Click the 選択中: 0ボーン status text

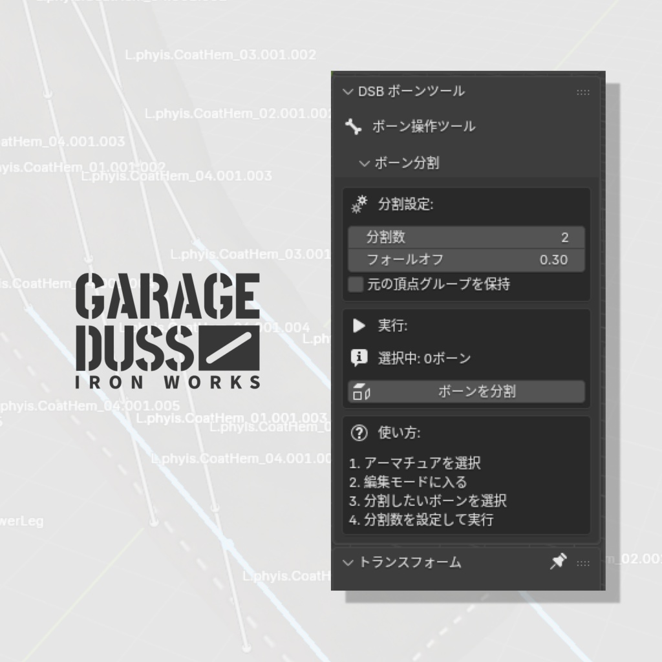point(424,358)
